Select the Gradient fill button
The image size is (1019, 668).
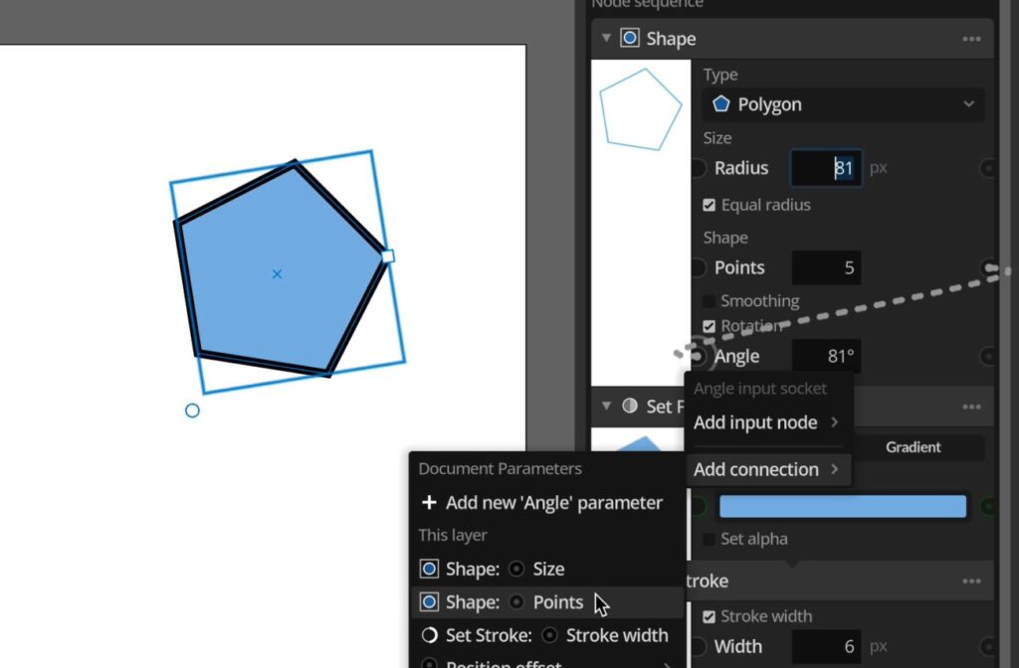[x=913, y=447]
